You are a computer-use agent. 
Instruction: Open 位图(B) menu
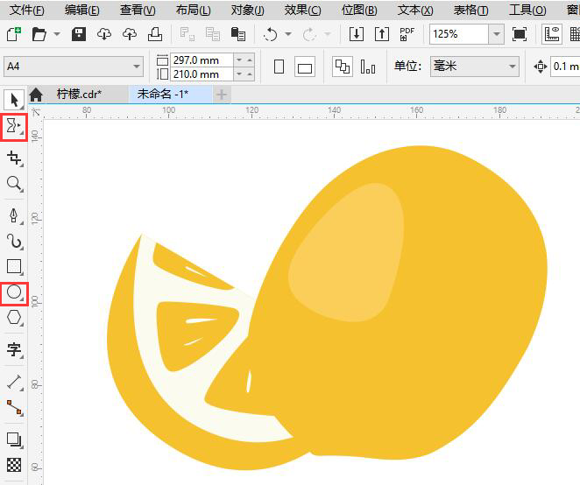(359, 10)
